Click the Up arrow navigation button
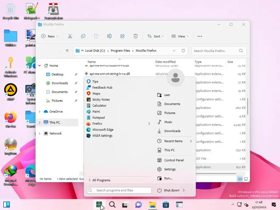The height and width of the screenshot is (210, 280). coord(67,51)
